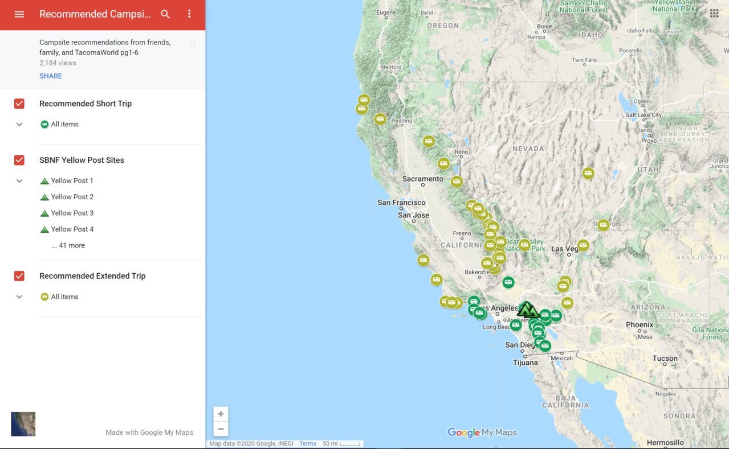Select the yellow campsite marker beside Redding
The height and width of the screenshot is (449, 729).
[380, 120]
